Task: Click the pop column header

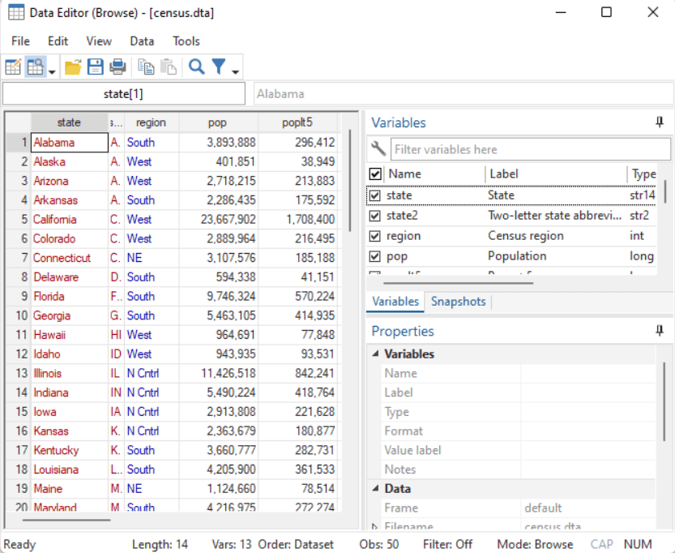Action: click(217, 122)
